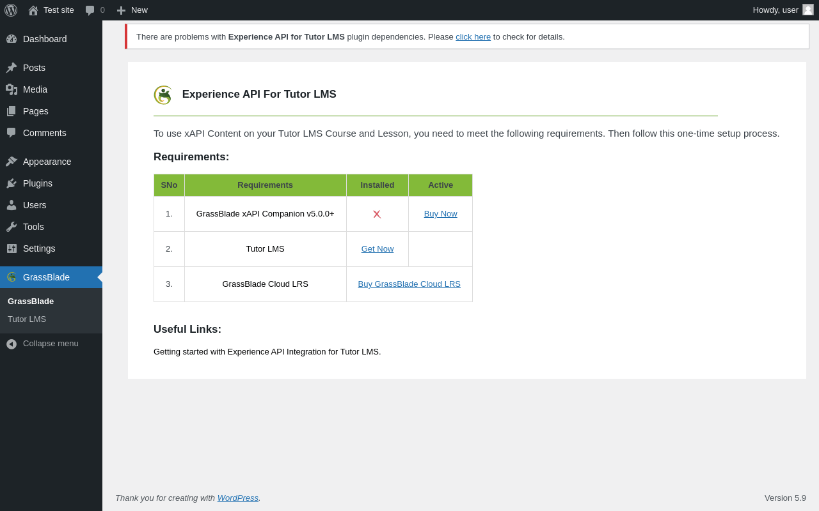
Task: Go to Posts menu item
Action: click(x=51, y=68)
